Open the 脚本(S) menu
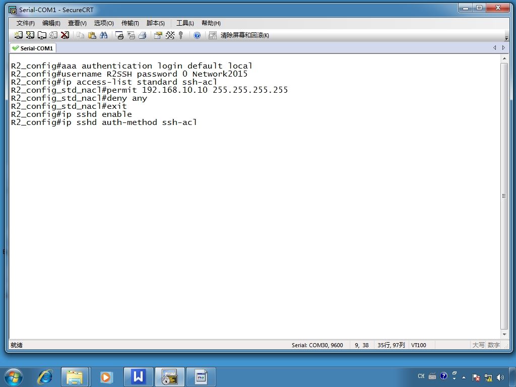 [x=155, y=23]
